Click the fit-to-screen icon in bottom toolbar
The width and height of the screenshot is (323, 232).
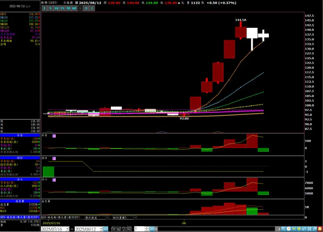click(x=309, y=229)
